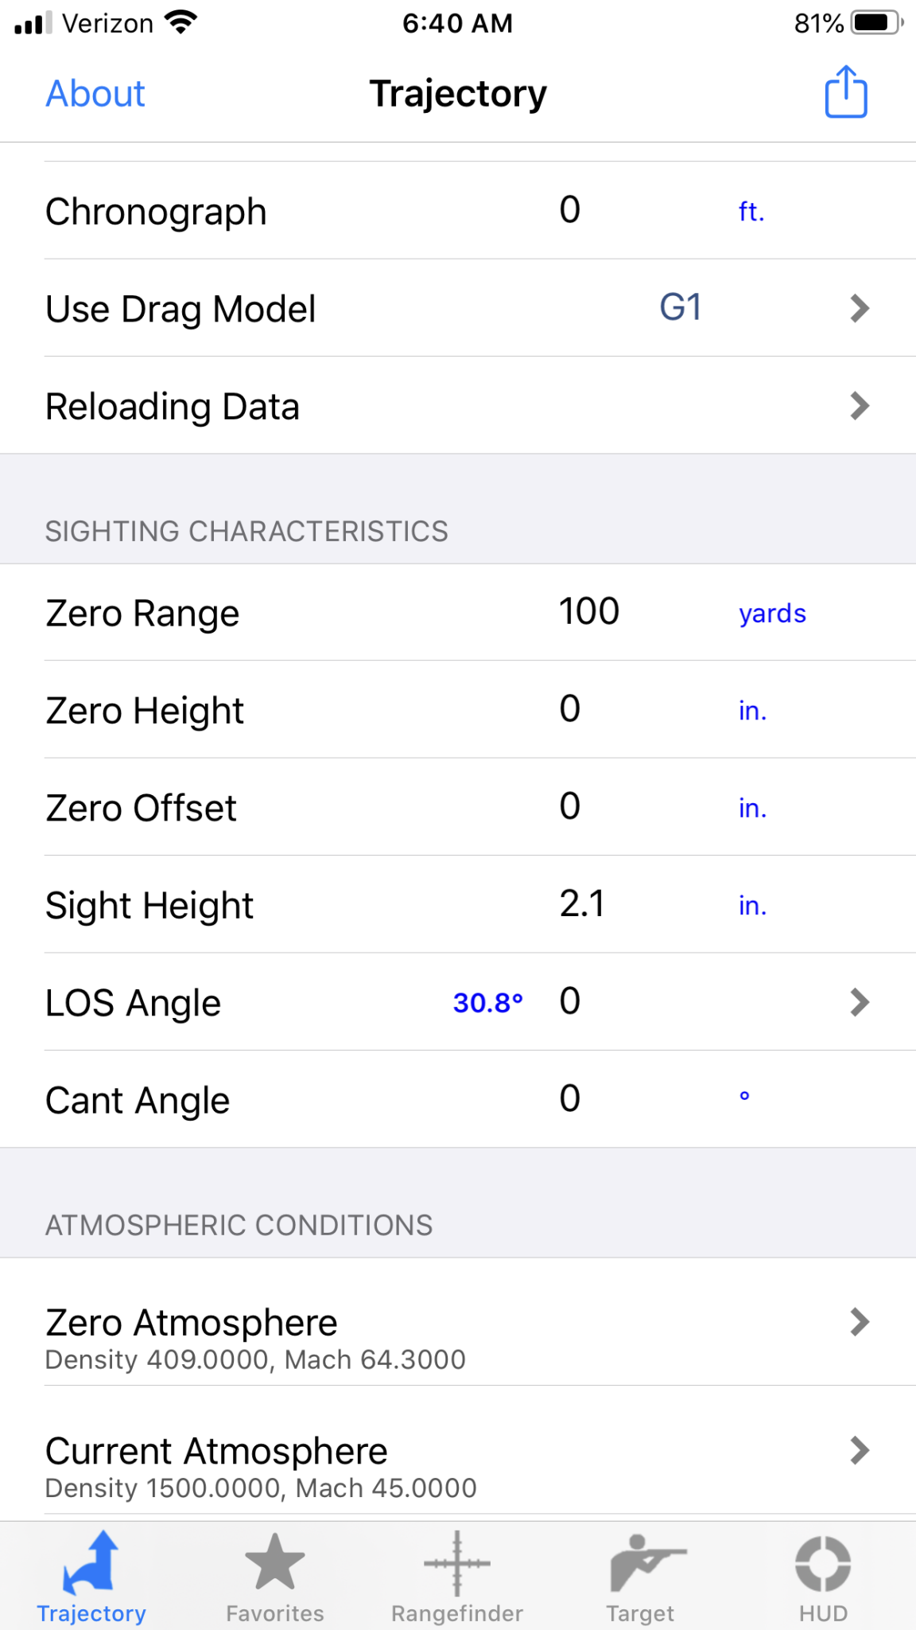Change the Zero Range yards unit
Image resolution: width=916 pixels, height=1630 pixels.
[x=772, y=614]
